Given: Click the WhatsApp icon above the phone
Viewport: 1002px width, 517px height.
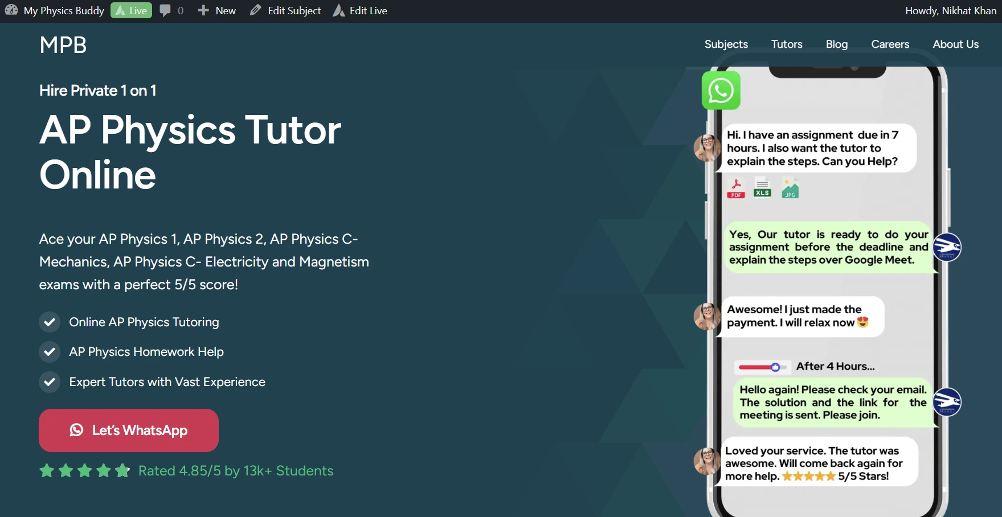Looking at the screenshot, I should point(720,91).
